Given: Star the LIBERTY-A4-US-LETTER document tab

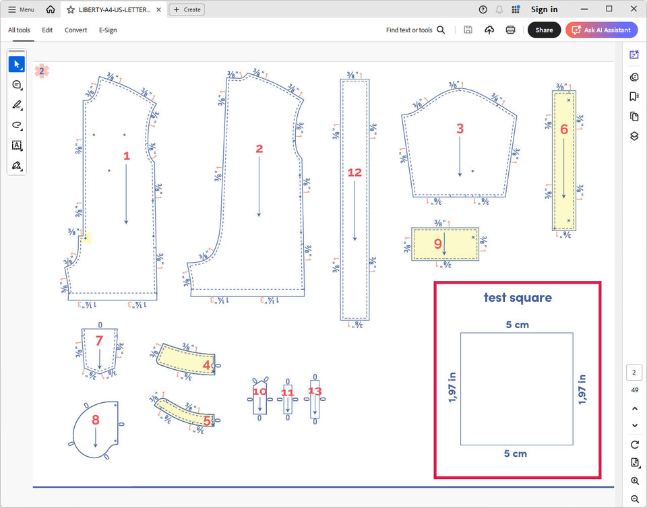Looking at the screenshot, I should (71, 9).
